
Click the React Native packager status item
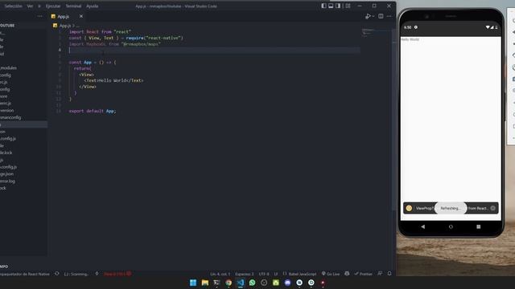point(25,274)
